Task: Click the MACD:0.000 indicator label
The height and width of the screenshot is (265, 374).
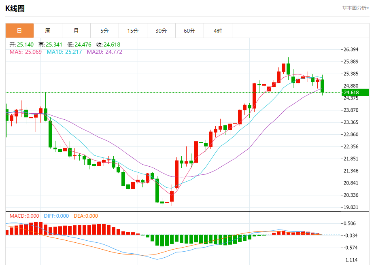Action: click(x=24, y=216)
